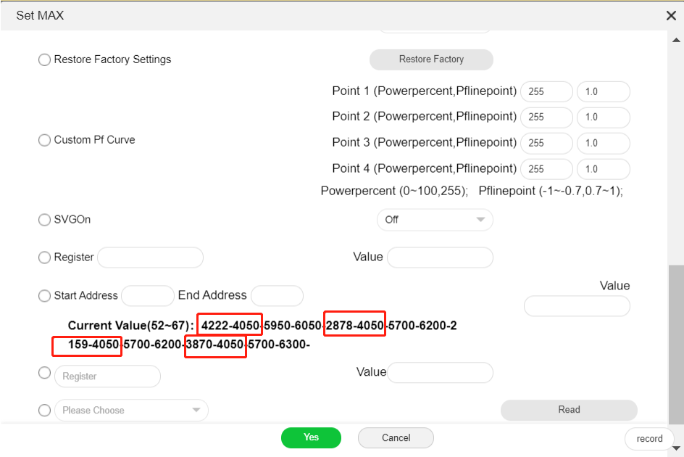Expand the Please Choose dropdown
The image size is (684, 457).
tap(131, 411)
